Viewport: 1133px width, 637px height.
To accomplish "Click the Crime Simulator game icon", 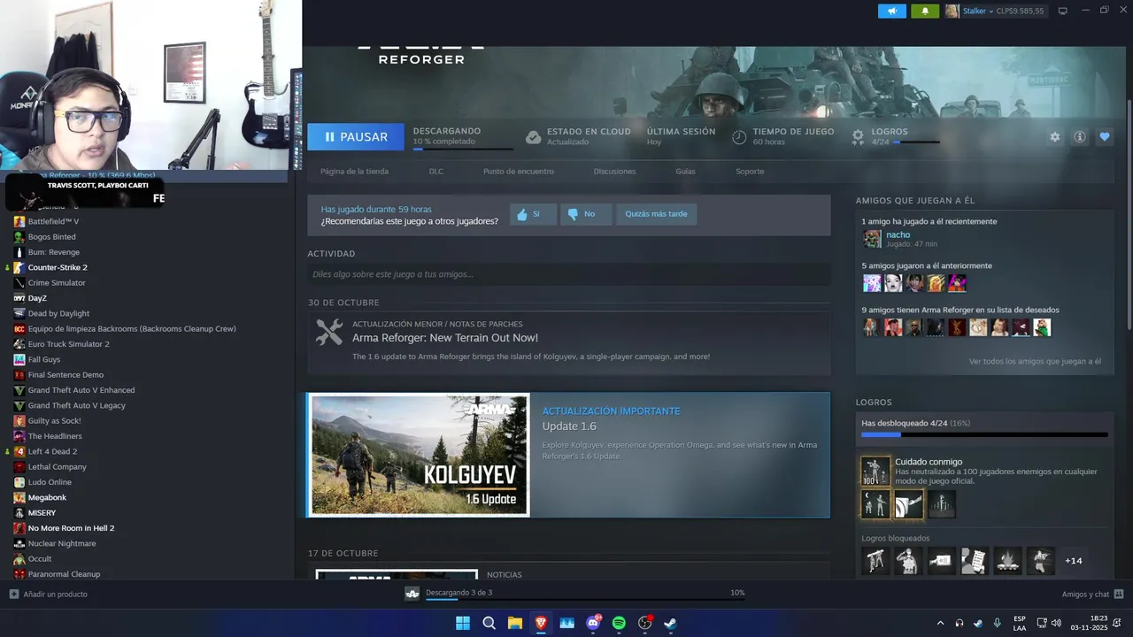I will pos(19,283).
